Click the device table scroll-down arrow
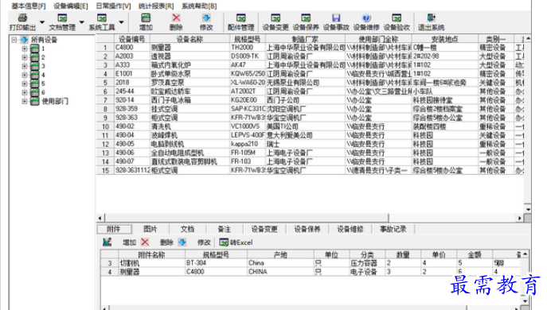Viewport: 547px width, 310px height. pyautogui.click(x=527, y=209)
